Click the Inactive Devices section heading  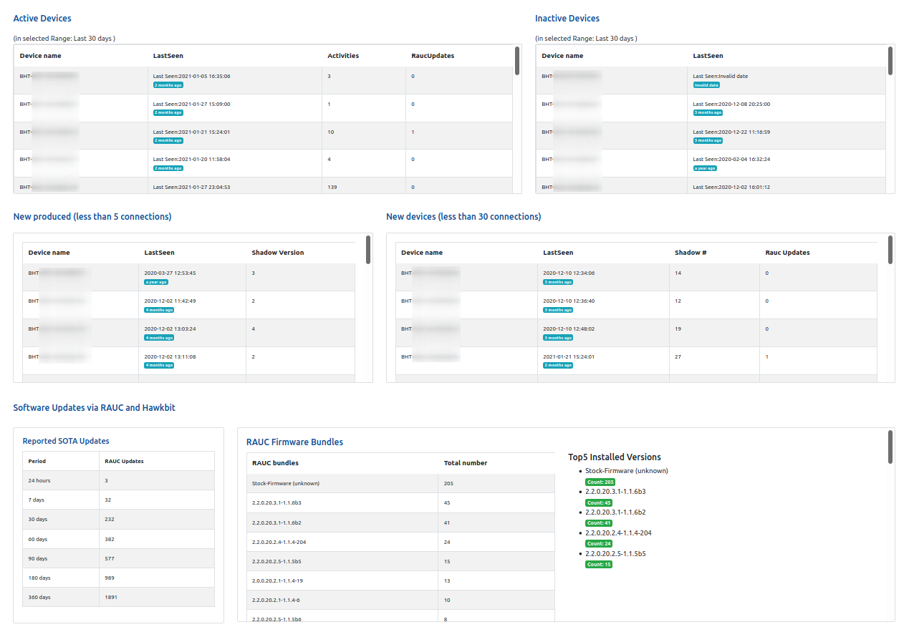[567, 19]
